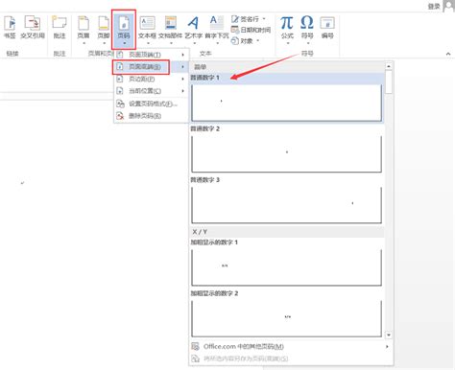Image resolution: width=455 pixels, height=370 pixels.
Task: Click the 加粗显示的数字 1 label text
Action: point(214,243)
